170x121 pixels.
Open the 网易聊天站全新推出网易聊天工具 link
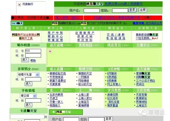point(26,36)
